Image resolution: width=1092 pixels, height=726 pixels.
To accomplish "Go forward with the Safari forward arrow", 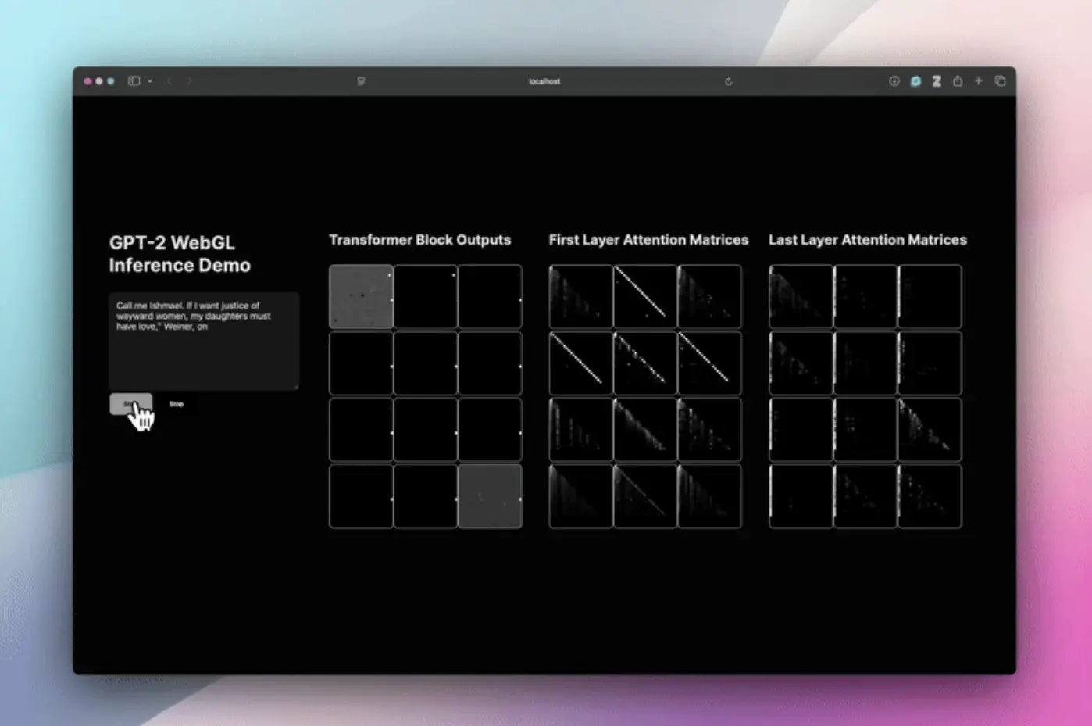I will pos(190,80).
